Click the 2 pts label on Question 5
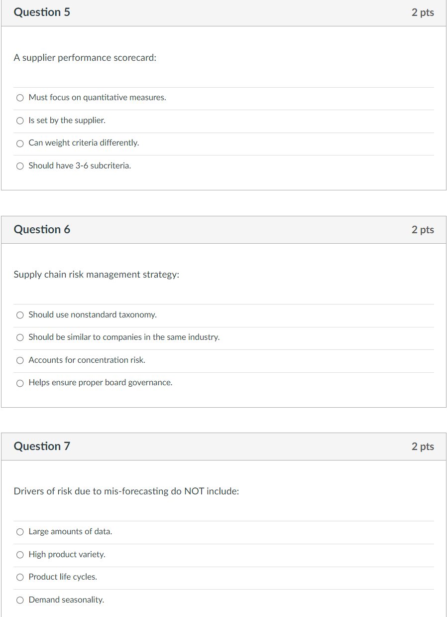The width and height of the screenshot is (447, 617). tap(423, 12)
